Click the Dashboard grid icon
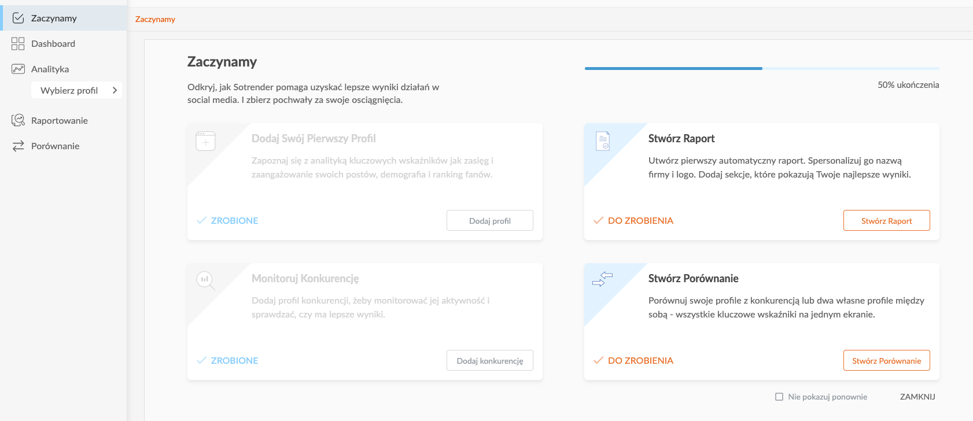 click(18, 43)
